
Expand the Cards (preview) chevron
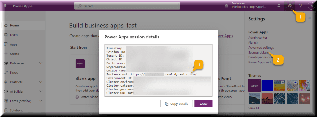point(41,101)
